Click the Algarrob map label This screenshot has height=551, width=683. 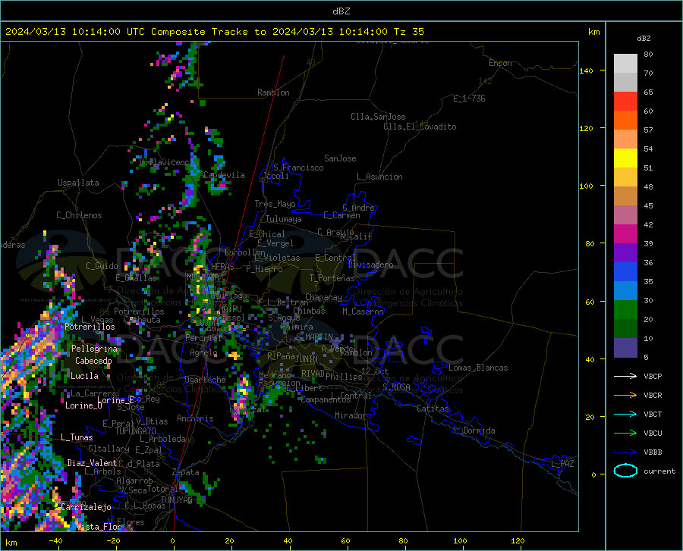pyautogui.click(x=134, y=481)
